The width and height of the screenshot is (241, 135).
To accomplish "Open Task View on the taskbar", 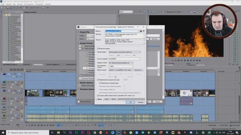I will [x=52, y=132].
